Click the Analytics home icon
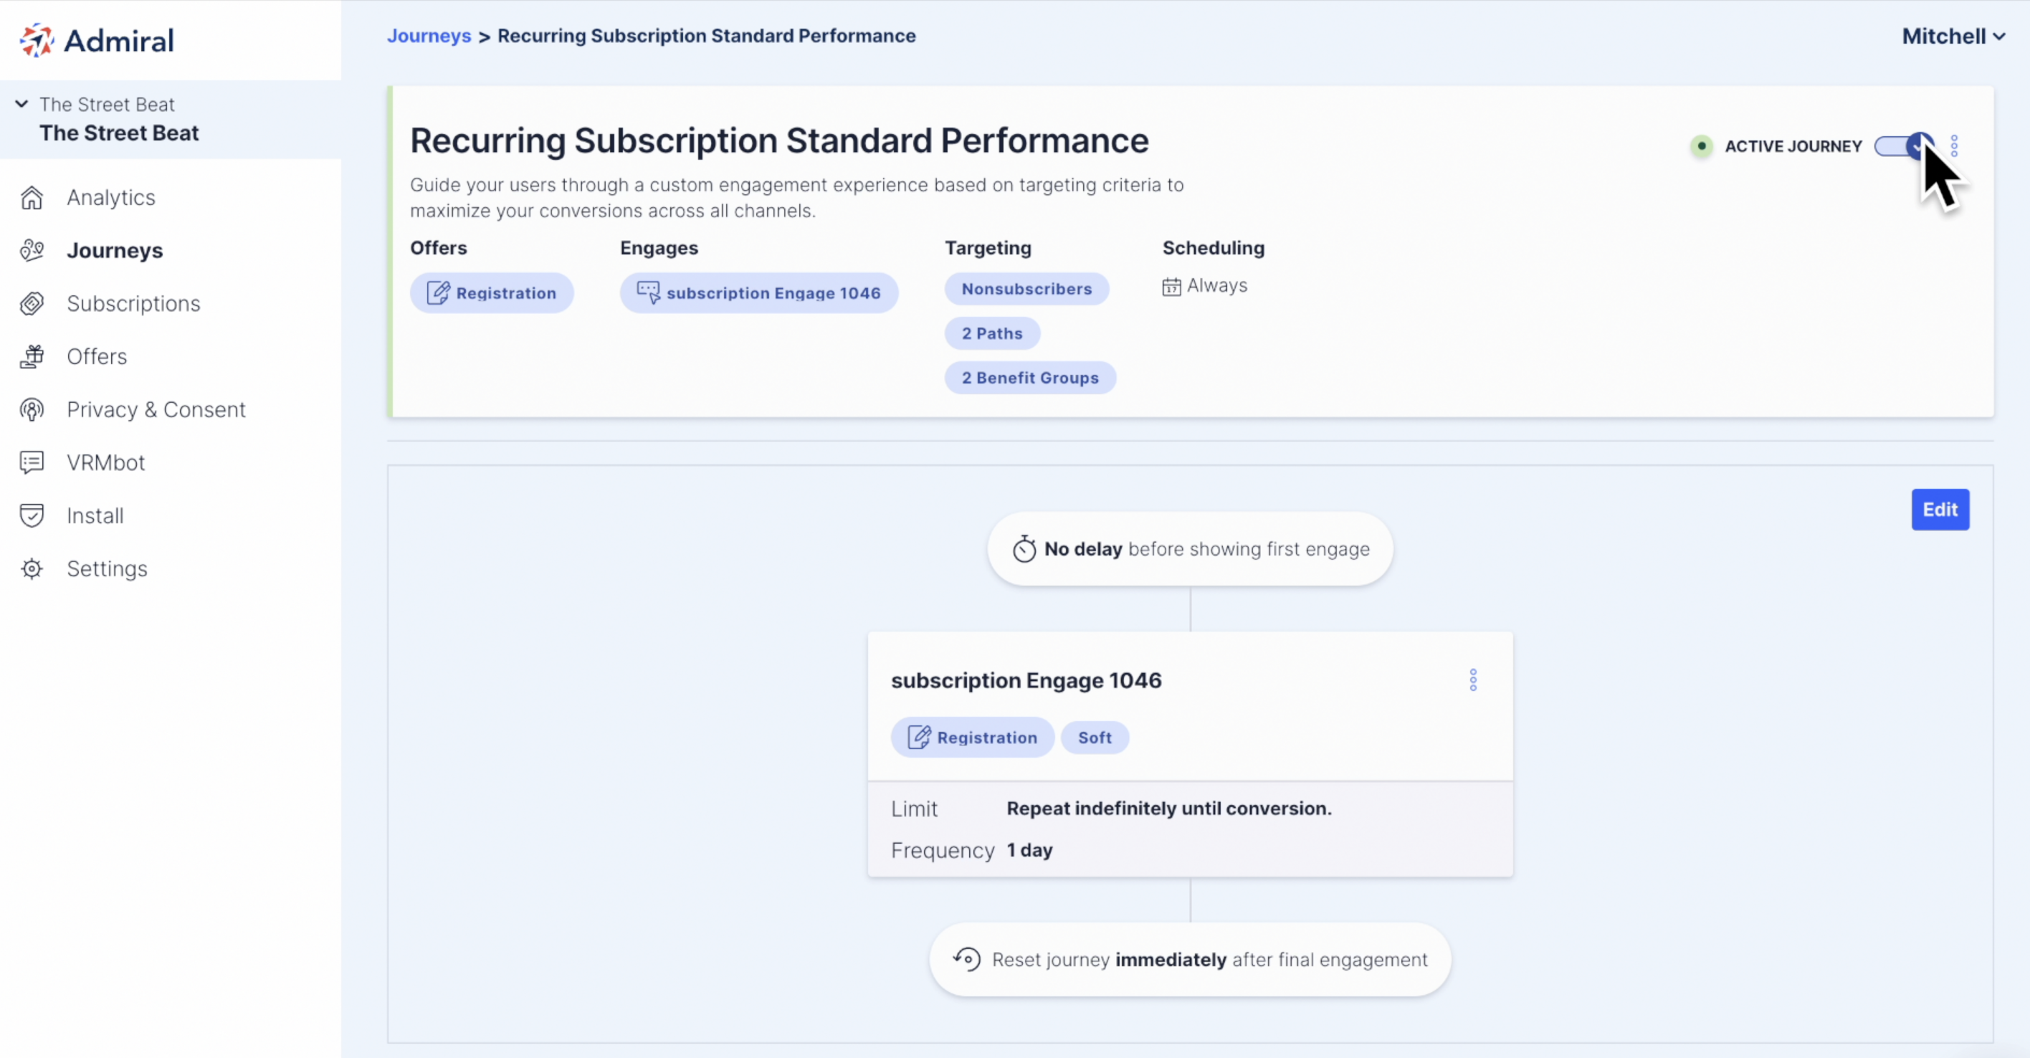Image resolution: width=2030 pixels, height=1058 pixels. 32,197
